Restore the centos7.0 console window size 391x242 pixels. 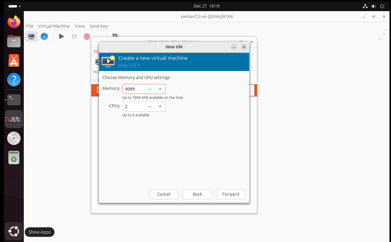tap(374, 17)
